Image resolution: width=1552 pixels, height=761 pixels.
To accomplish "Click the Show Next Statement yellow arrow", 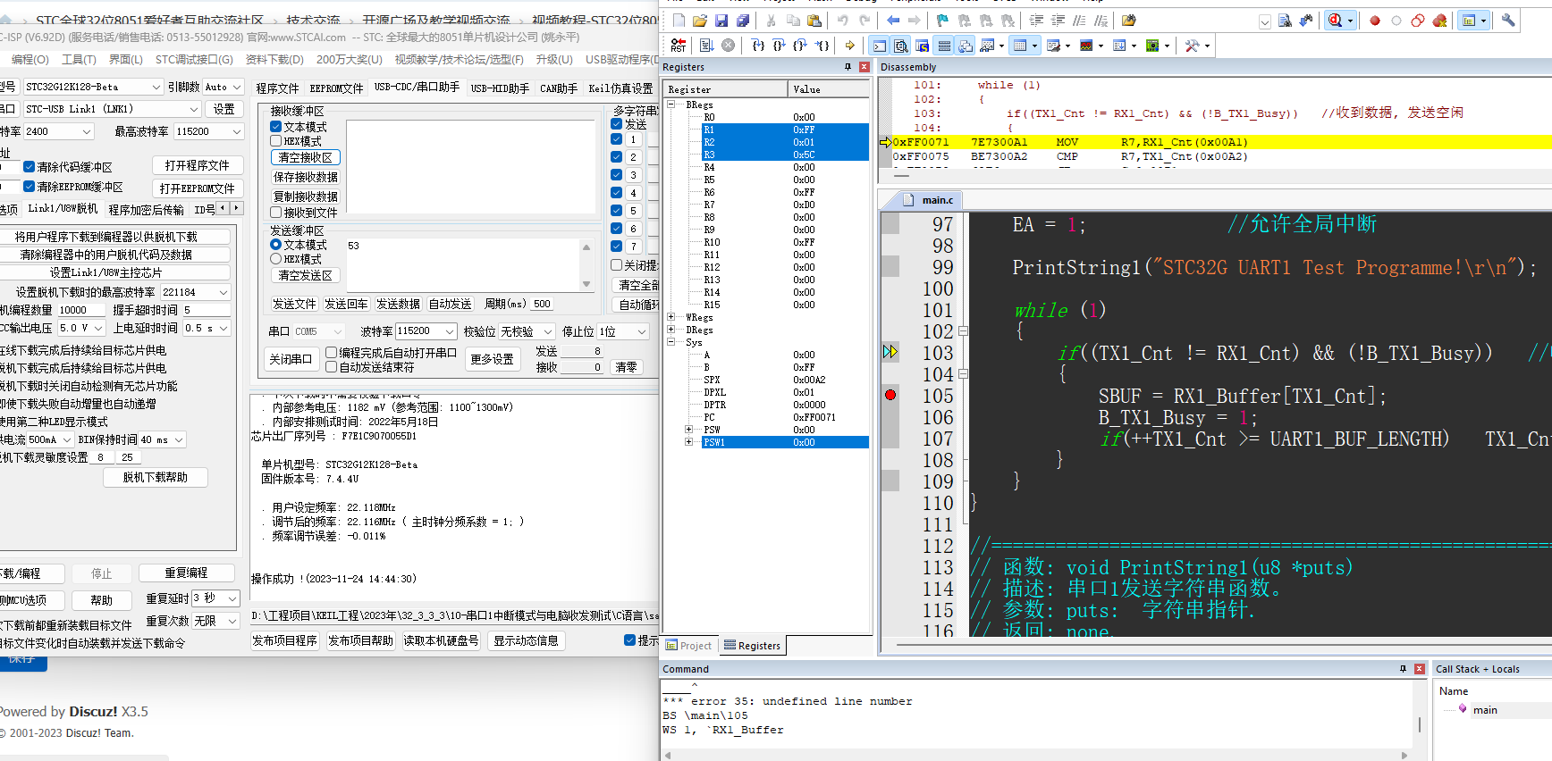I will pyautogui.click(x=850, y=46).
